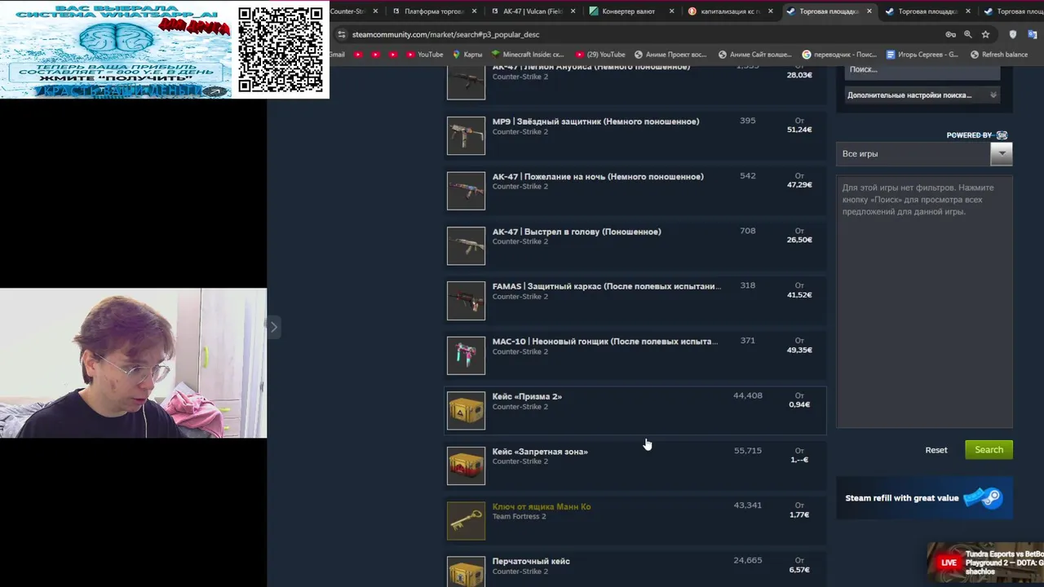
Task: Click the green Search button
Action: [x=989, y=450]
